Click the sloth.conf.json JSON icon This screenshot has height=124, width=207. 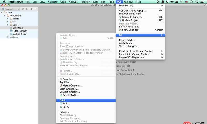tap(11, 34)
